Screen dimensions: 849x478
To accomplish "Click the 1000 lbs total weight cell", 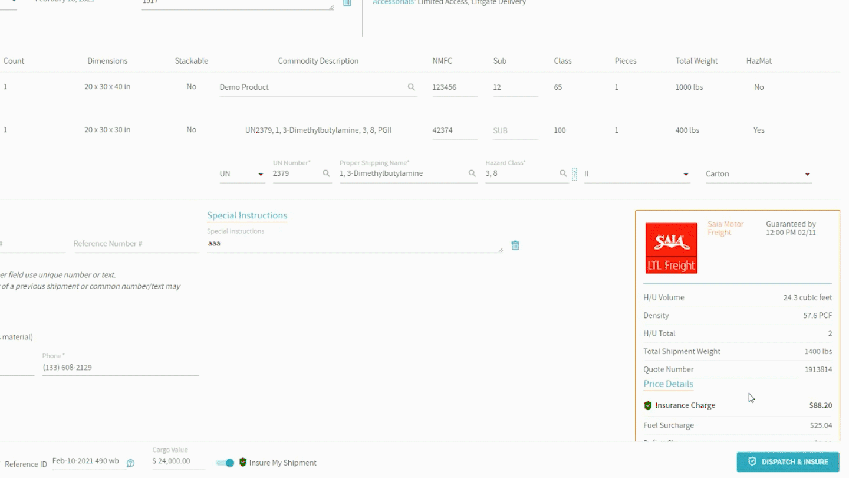I will pos(689,87).
